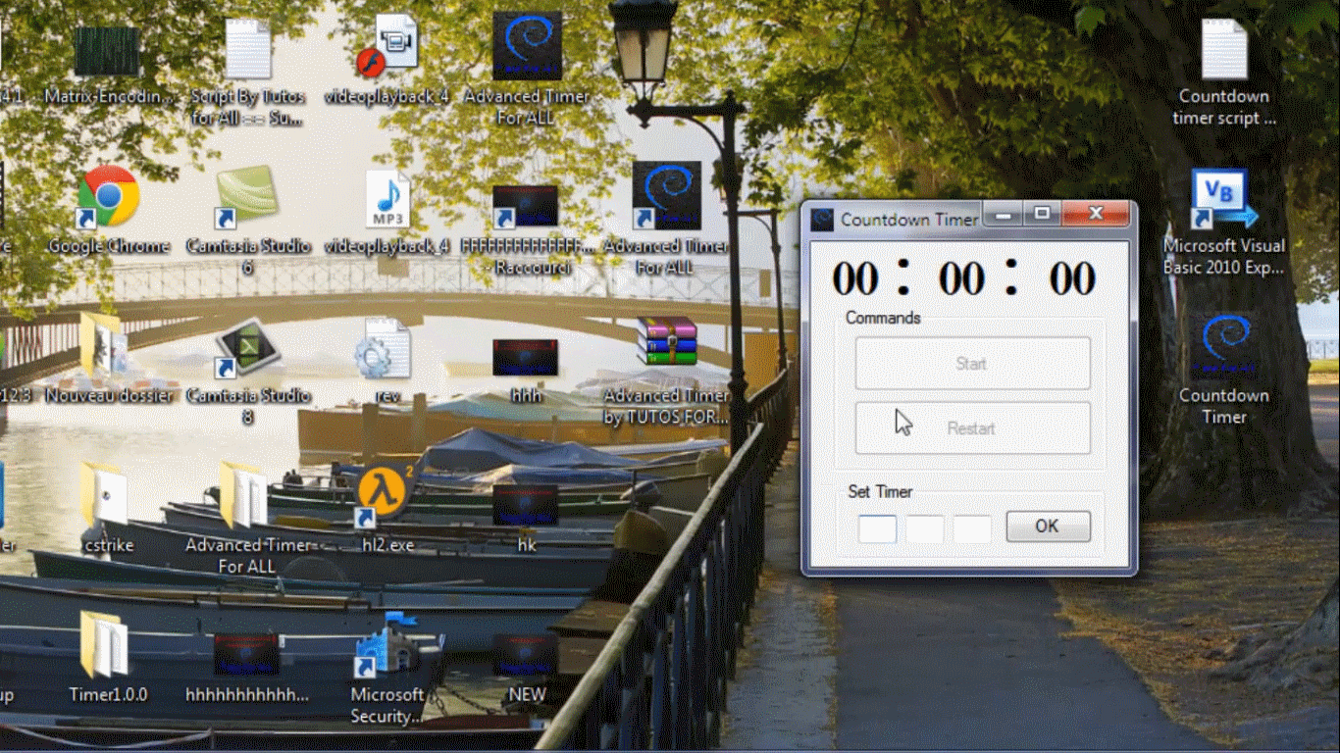
Task: Select the Advanced Timer For ALL folder icon
Action: (x=243, y=495)
